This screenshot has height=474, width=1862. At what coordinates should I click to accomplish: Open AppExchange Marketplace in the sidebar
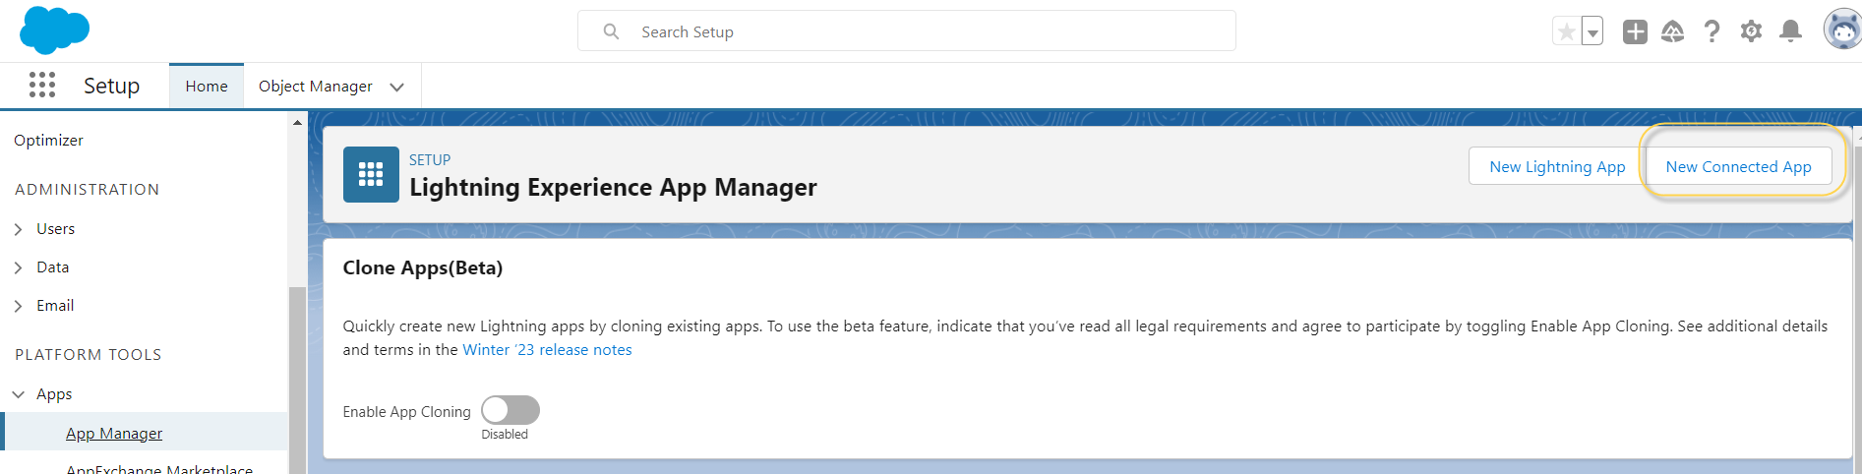tap(159, 468)
